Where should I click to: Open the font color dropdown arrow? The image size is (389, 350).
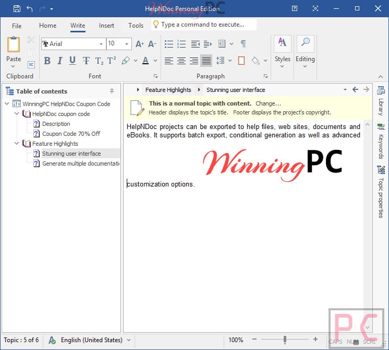pos(155,61)
